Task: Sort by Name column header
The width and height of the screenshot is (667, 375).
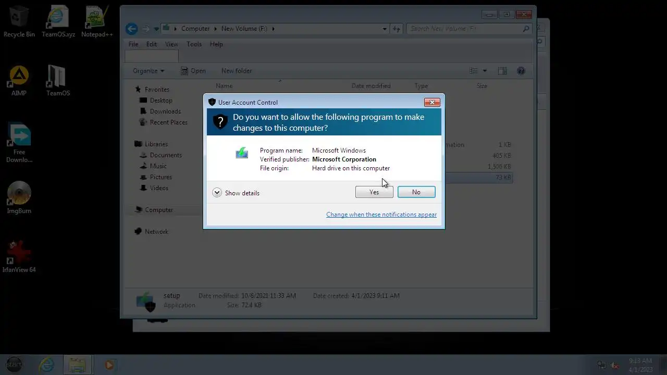Action: click(x=224, y=86)
